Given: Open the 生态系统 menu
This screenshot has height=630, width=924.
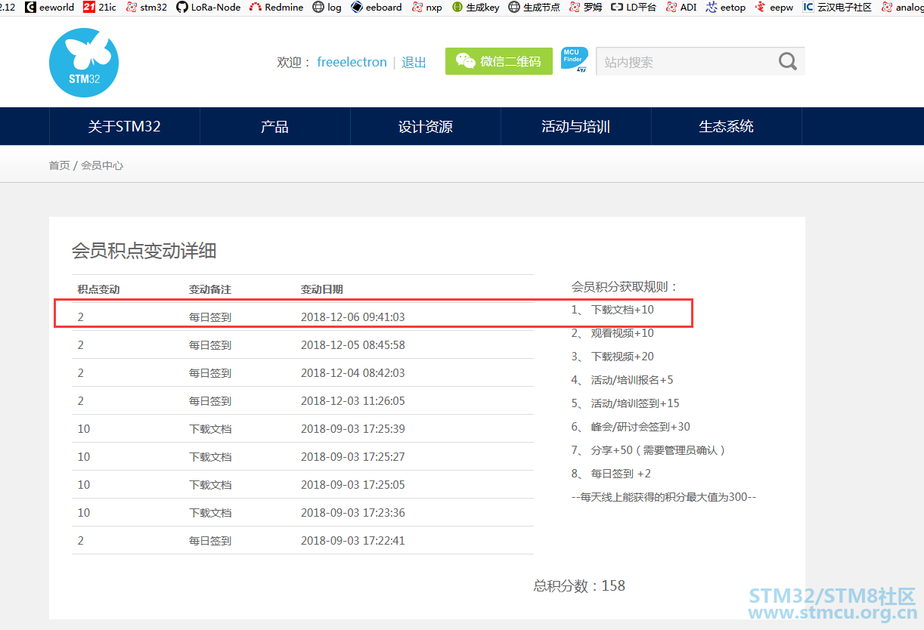Looking at the screenshot, I should (727, 126).
